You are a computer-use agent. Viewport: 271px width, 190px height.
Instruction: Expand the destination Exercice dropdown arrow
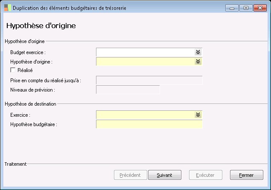(198, 115)
